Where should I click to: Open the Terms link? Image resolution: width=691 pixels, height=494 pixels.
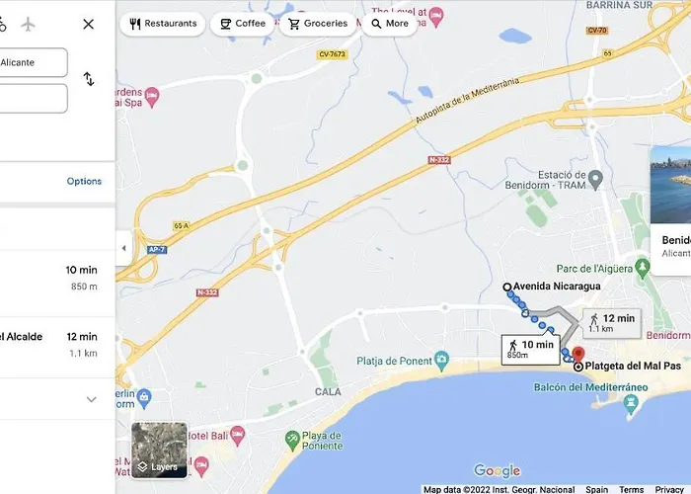[631, 489]
